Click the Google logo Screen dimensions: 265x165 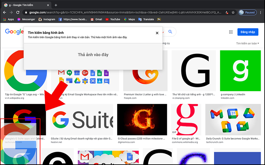[x=14, y=32]
